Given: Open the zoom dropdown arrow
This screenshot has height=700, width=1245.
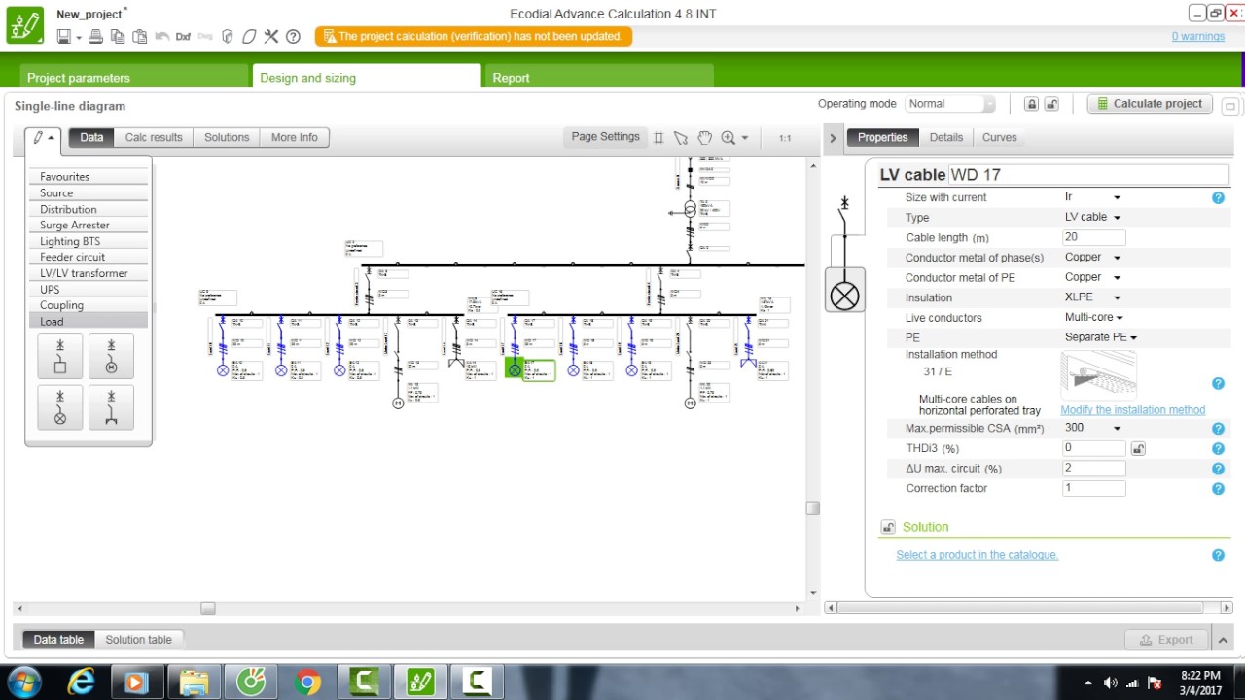Looking at the screenshot, I should [745, 138].
